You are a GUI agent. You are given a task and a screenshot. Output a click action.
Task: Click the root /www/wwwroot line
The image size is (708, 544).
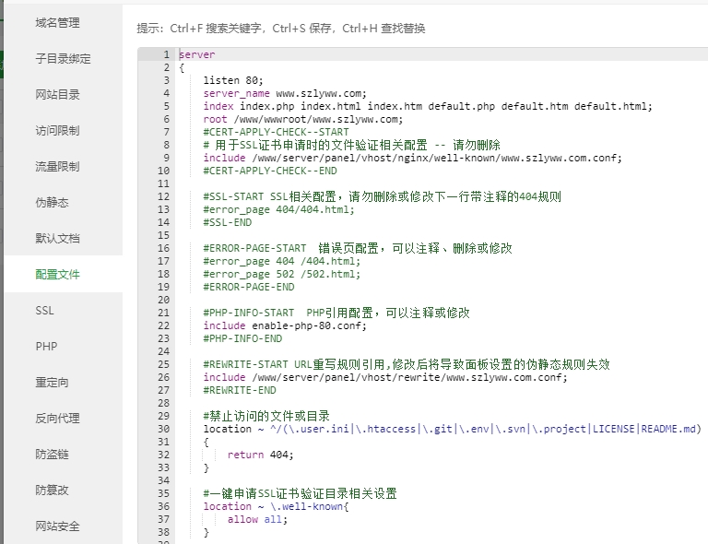click(x=303, y=119)
